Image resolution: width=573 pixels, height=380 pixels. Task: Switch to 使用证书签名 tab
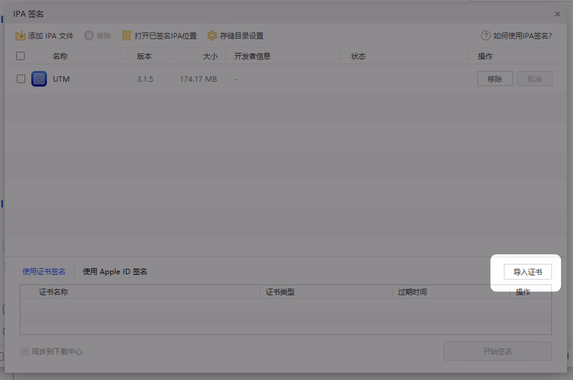point(44,272)
